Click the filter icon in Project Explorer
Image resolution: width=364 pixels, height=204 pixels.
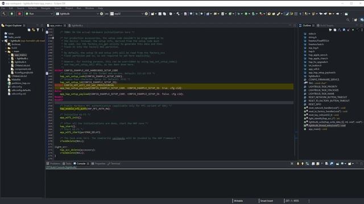38,30
